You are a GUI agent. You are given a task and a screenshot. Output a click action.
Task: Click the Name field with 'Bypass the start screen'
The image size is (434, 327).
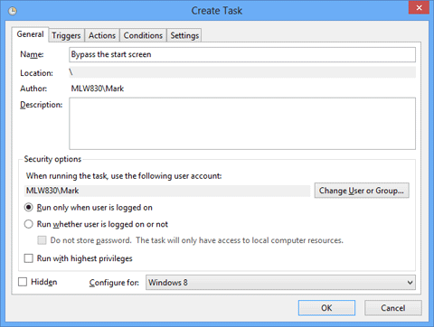click(242, 55)
